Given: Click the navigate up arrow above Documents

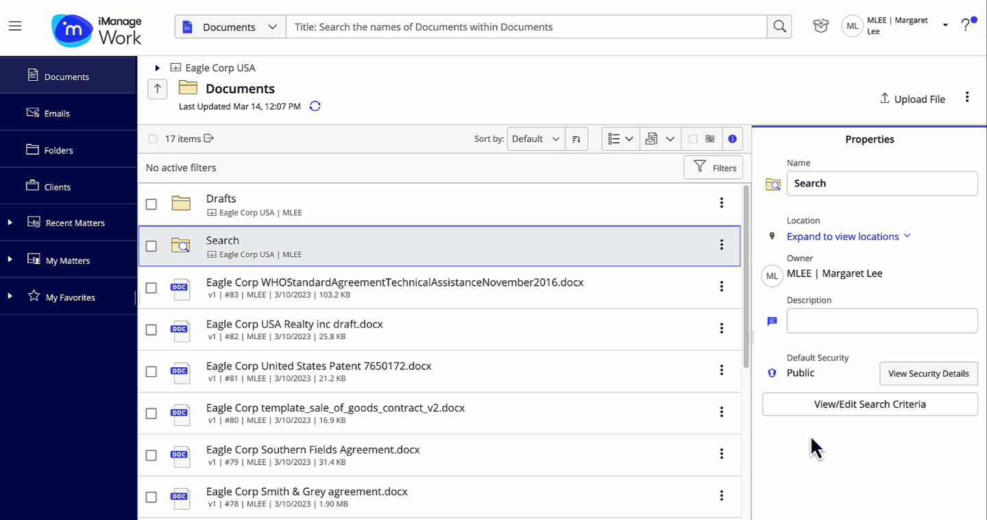Looking at the screenshot, I should coord(157,89).
